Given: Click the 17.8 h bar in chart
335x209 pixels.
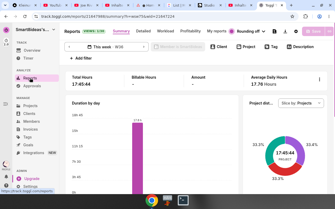Looking at the screenshot, I should coord(137,158).
